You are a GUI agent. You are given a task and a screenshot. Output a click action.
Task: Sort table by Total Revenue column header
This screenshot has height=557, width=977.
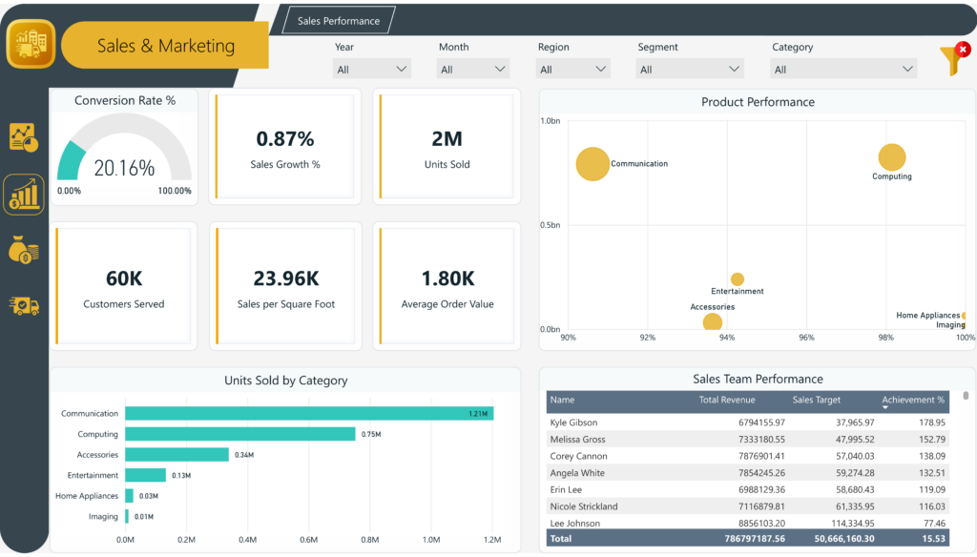(x=726, y=401)
